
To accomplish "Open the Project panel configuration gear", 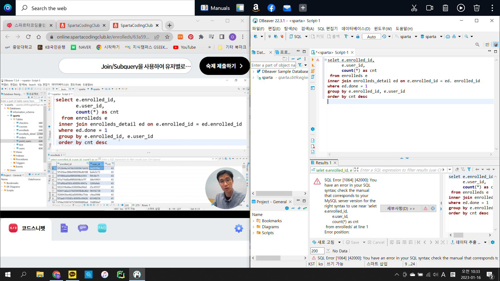I will pyautogui.click(x=287, y=208).
